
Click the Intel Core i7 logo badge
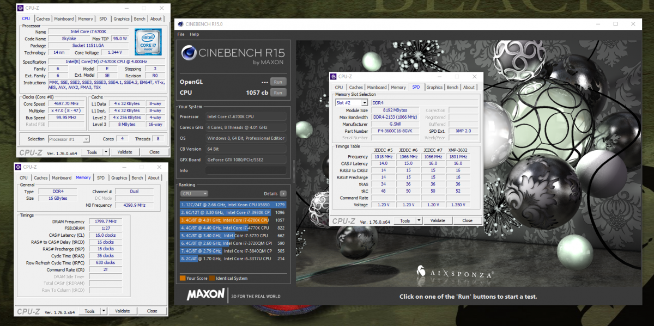148,42
